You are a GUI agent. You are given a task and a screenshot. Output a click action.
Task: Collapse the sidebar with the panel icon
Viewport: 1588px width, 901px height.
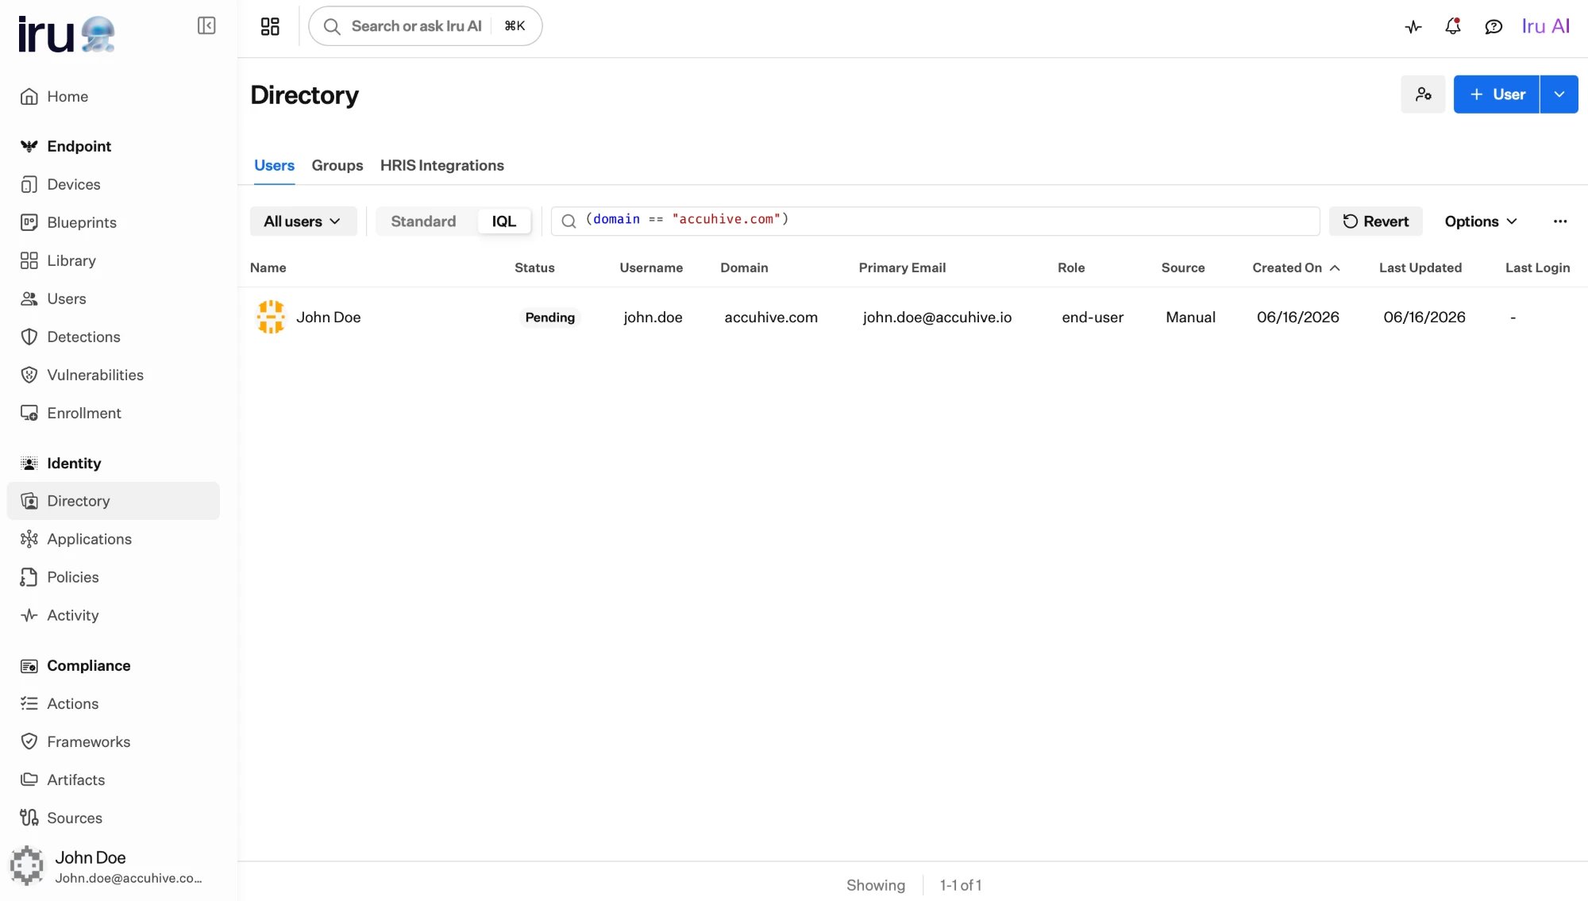point(206,26)
